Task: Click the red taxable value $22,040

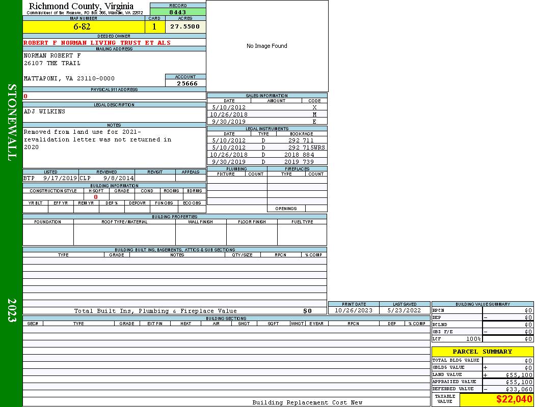Action: point(514,399)
